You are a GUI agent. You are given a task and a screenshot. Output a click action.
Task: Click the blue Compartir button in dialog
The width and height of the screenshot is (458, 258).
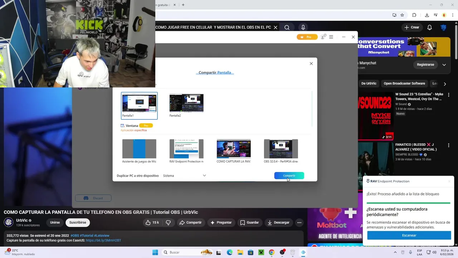point(289,176)
